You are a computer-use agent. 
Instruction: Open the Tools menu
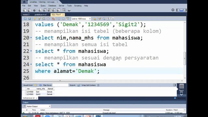[x=69, y=6]
